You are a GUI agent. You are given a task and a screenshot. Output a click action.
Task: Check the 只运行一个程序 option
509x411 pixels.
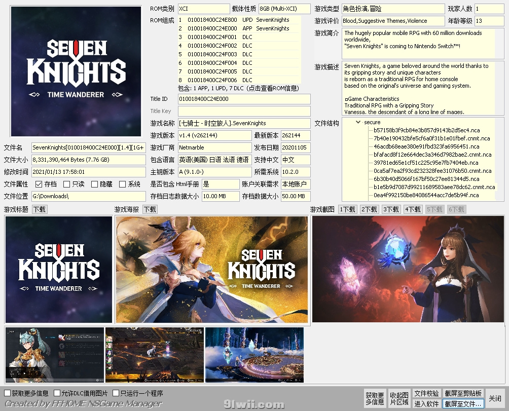tap(116, 393)
